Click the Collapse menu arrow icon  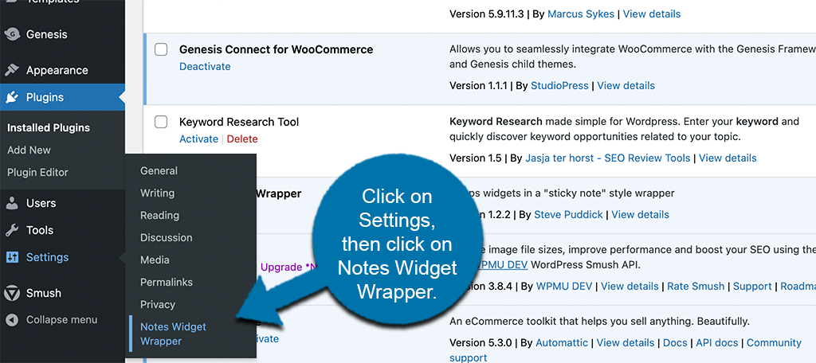(12, 320)
